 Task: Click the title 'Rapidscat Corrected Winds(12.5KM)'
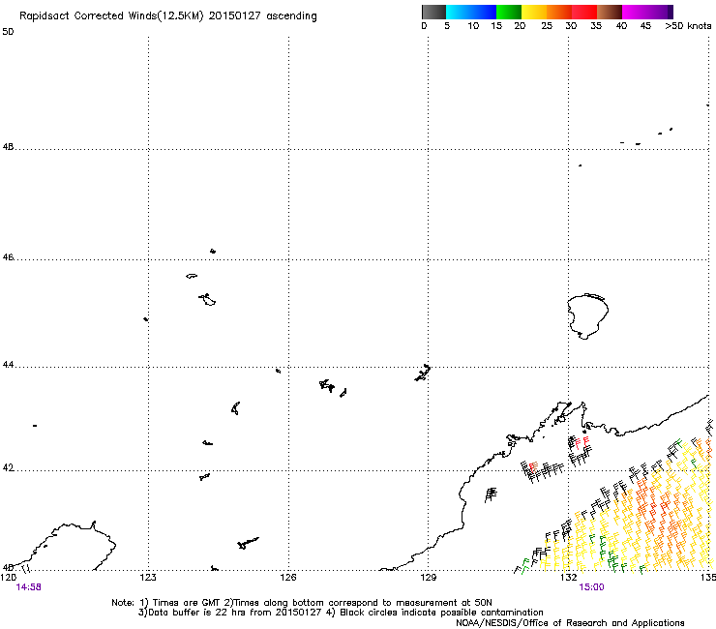pos(111,16)
